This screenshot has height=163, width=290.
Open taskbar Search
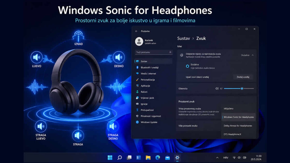point(120,157)
